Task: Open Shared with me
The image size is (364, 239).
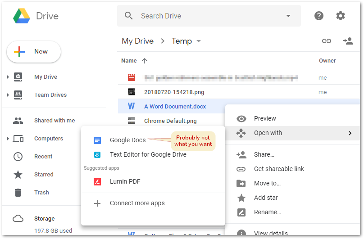Action: (x=55, y=121)
